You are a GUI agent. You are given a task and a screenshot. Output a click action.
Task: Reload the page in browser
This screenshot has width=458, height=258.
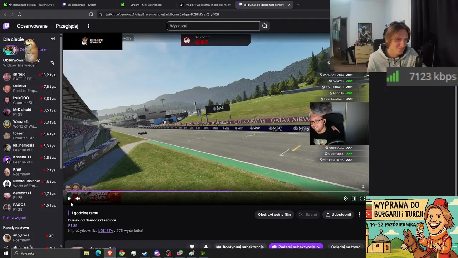pyautogui.click(x=19, y=14)
